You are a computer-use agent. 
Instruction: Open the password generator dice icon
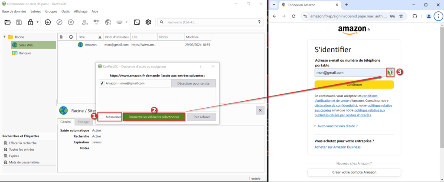point(137,22)
